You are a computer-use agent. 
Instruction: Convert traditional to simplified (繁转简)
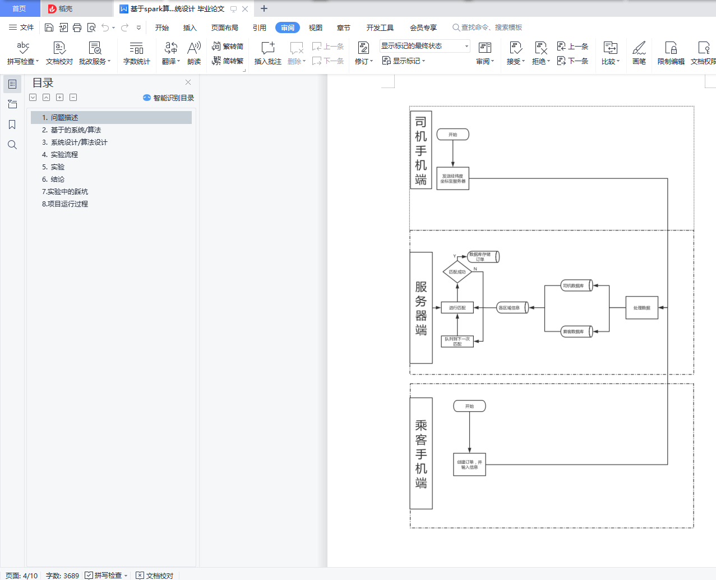tap(228, 46)
